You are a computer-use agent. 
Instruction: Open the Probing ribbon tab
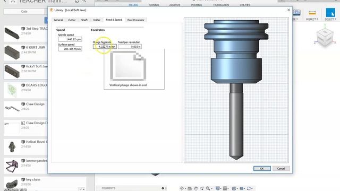pos(197,5)
